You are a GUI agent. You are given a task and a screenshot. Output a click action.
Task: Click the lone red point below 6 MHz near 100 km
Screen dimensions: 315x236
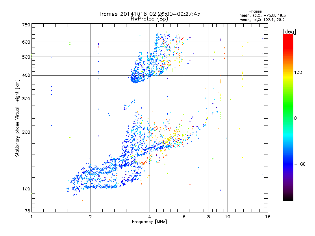point(190,184)
